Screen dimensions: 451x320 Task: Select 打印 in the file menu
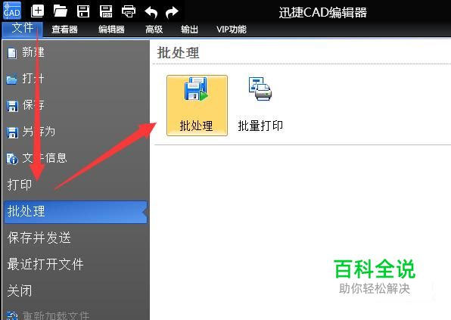tap(20, 185)
